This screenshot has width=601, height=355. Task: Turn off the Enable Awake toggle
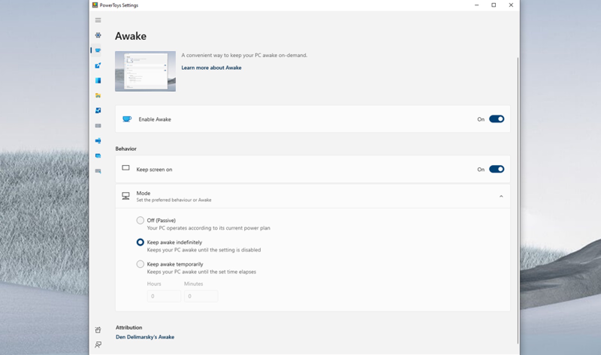497,119
